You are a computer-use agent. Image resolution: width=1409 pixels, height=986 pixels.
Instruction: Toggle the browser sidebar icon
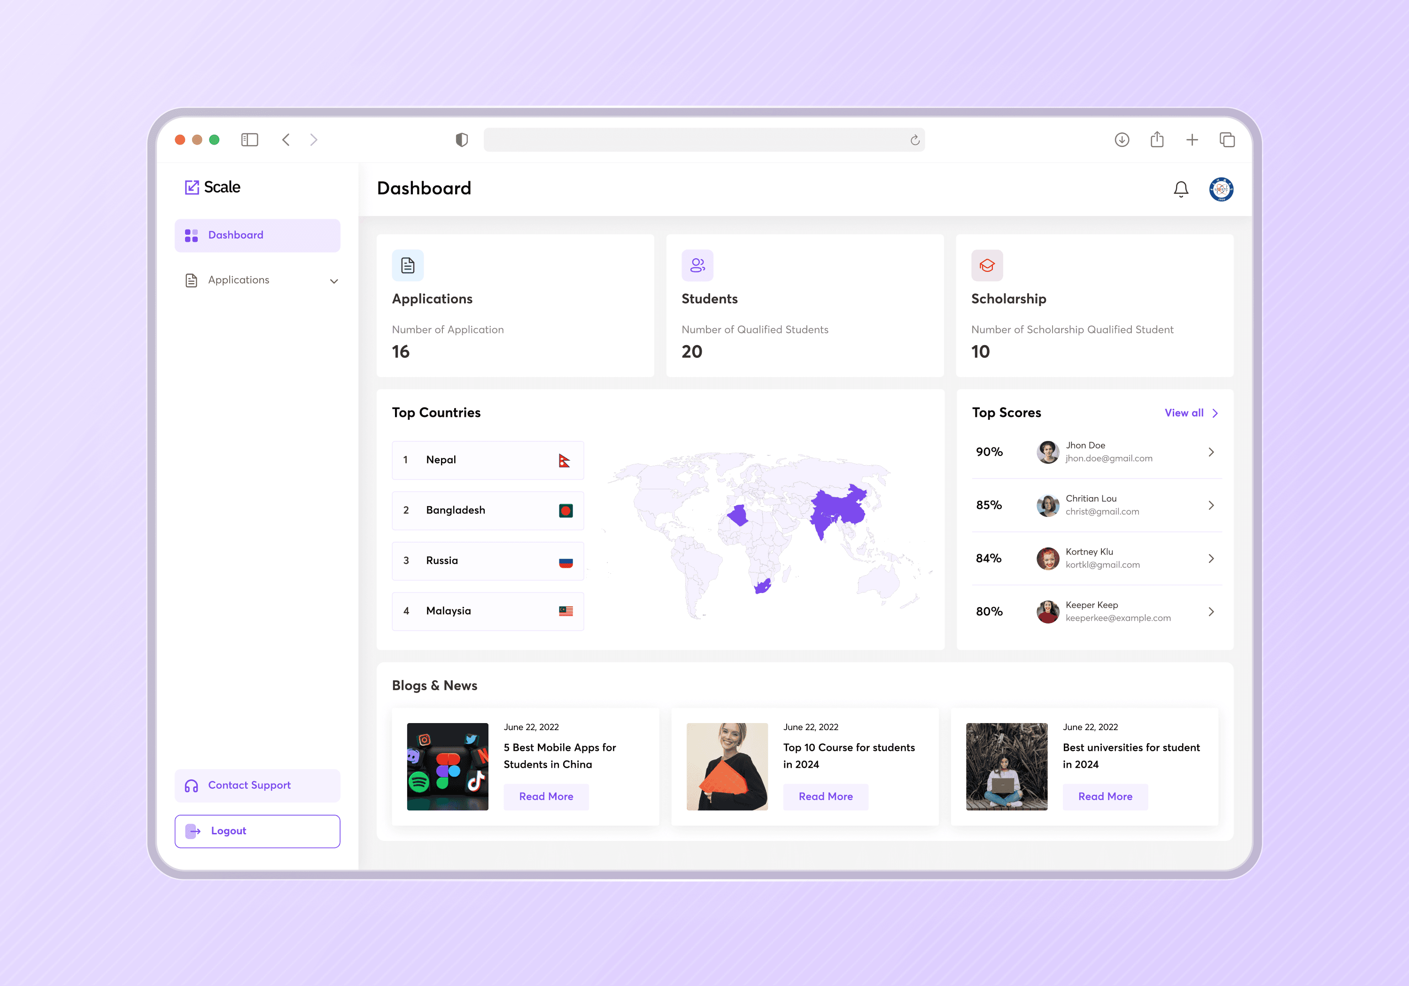(x=250, y=140)
